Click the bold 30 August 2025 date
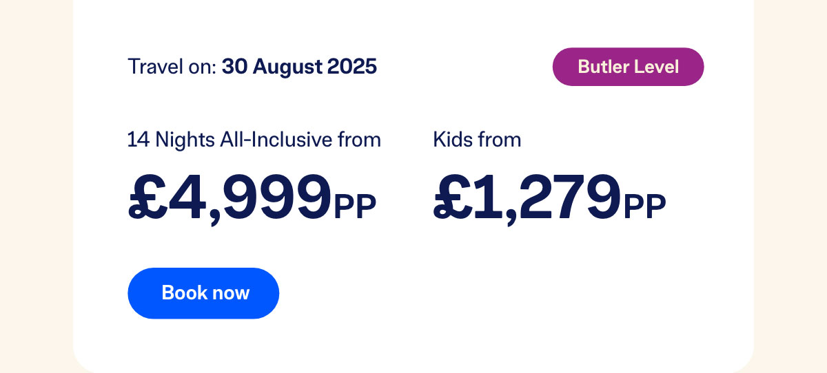The height and width of the screenshot is (373, 827). [x=299, y=67]
